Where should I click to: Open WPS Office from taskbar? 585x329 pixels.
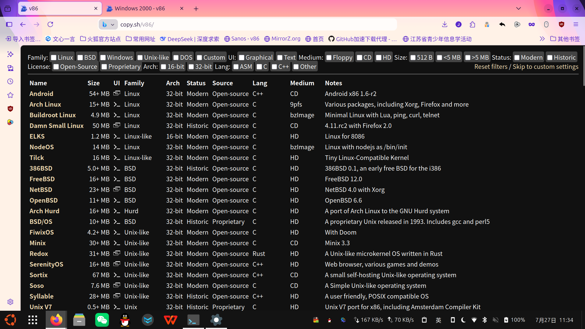tap(171, 320)
